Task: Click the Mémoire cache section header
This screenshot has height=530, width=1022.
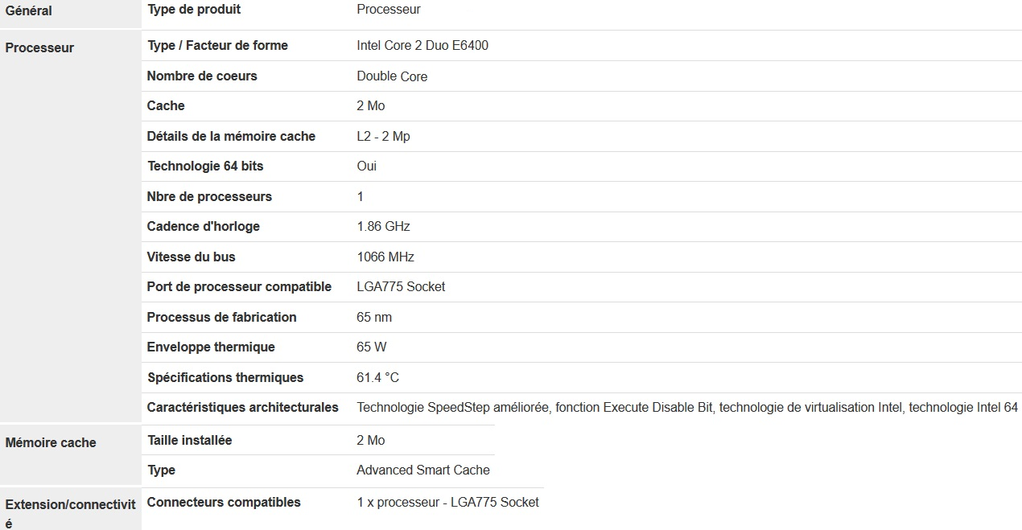Action: point(51,442)
